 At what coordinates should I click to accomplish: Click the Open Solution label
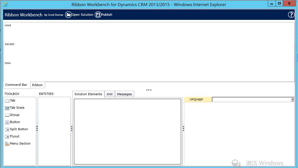83,15
